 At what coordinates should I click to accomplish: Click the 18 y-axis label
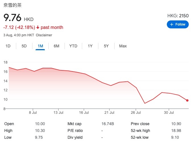pyautogui.click(x=5, y=62)
